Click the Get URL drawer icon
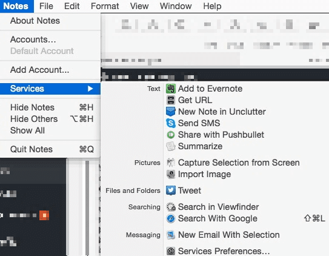Image resolution: width=329 pixels, height=256 pixels. [171, 100]
